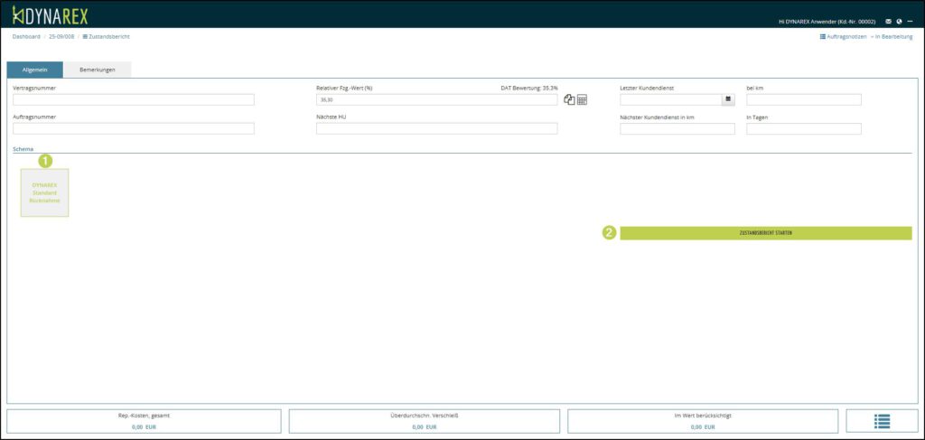Viewport: 925px width, 440px height.
Task: Click the list icon button at bottom right
Action: (882, 421)
